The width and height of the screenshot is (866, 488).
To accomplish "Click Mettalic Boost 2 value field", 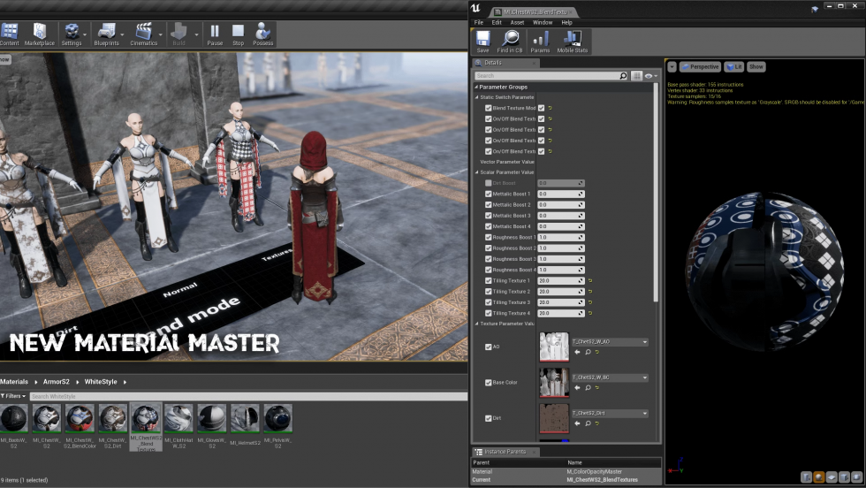I will click(561, 205).
